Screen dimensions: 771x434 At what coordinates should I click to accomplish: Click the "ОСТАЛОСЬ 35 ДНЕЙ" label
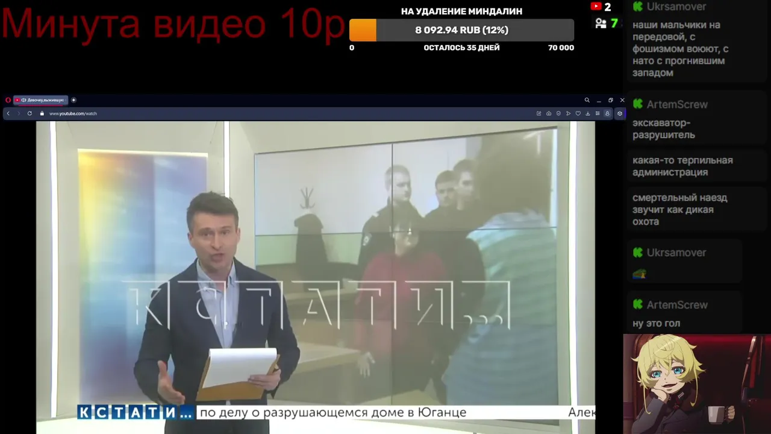coord(461,48)
